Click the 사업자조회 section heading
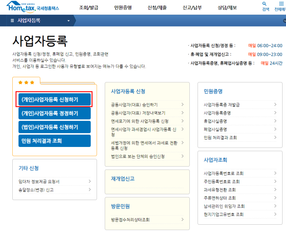Screen dimensions: 286x237 tap(216, 160)
